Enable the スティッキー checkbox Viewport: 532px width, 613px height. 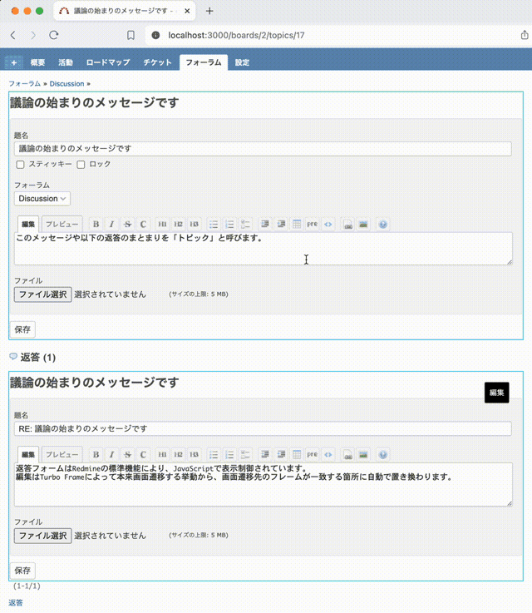click(21, 165)
